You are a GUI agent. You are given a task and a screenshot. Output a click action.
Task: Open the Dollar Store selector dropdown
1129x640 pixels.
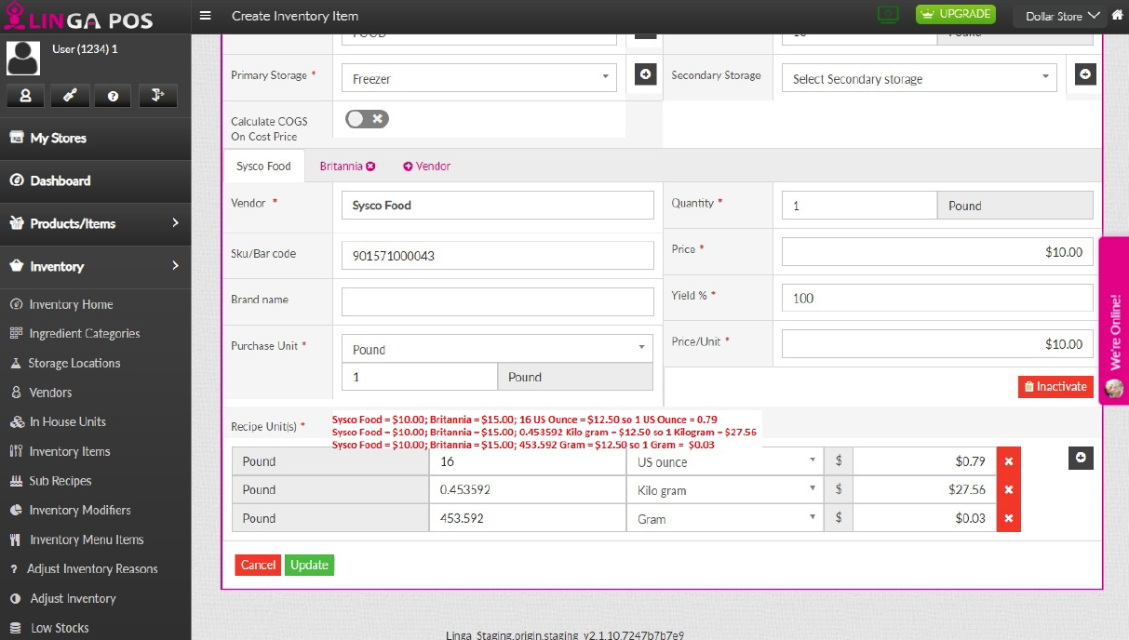pyautogui.click(x=1062, y=16)
